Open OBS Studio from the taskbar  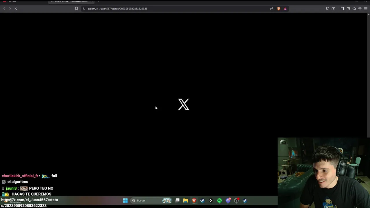click(236, 200)
